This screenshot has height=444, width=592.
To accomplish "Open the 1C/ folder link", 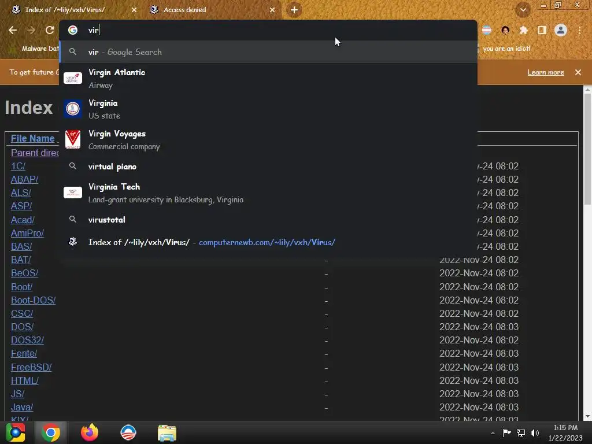I will 18,166.
